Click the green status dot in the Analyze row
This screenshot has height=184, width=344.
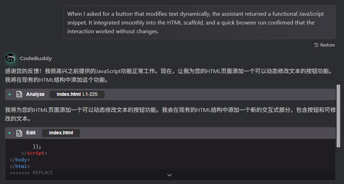[10, 94]
